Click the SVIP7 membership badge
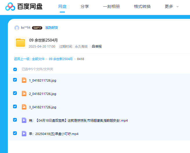The width and height of the screenshot is (190, 153). click(37, 28)
